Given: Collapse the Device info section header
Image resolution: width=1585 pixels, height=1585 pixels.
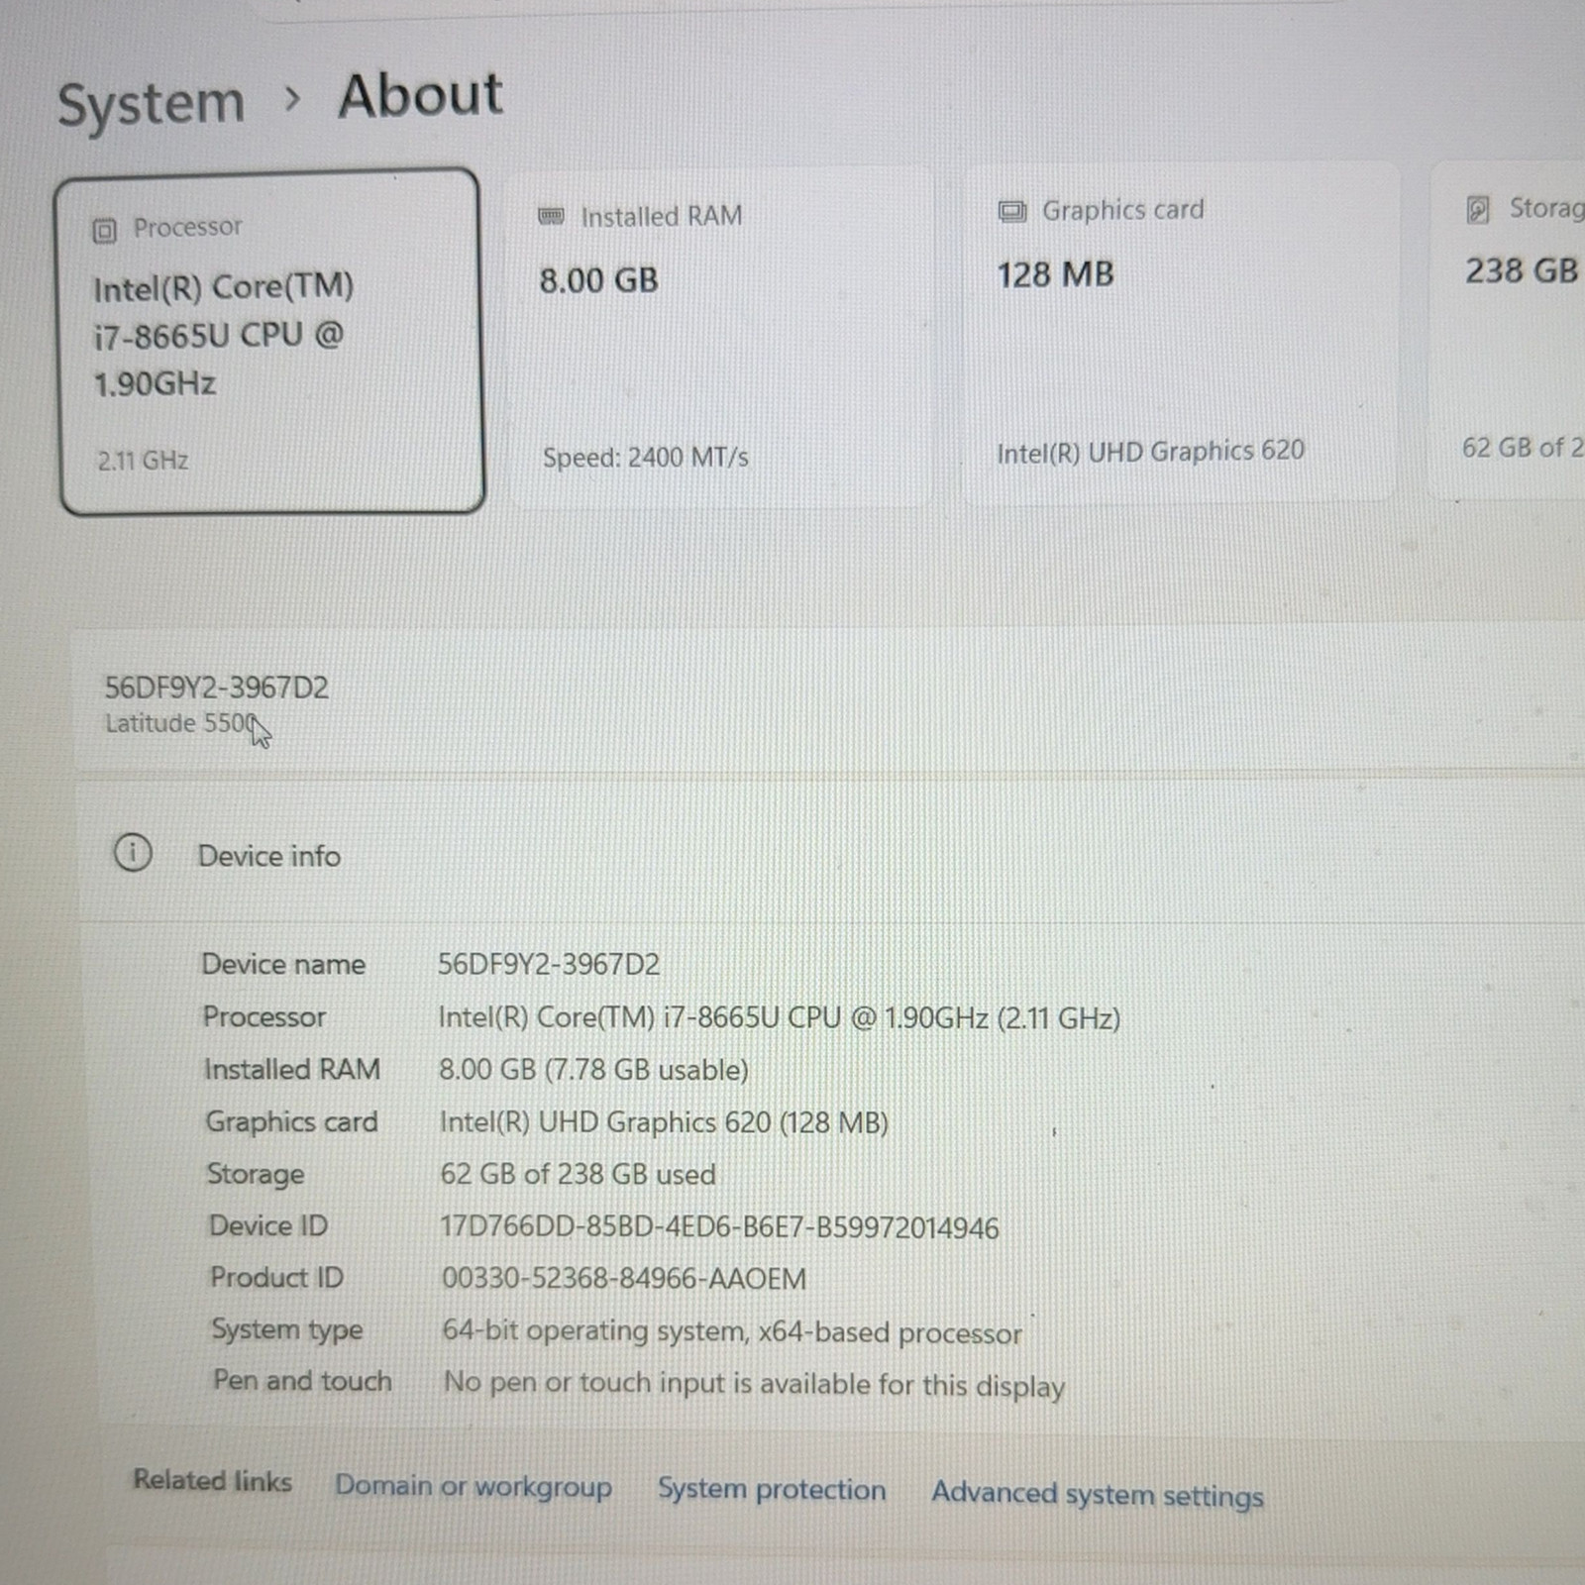Looking at the screenshot, I should point(830,854).
